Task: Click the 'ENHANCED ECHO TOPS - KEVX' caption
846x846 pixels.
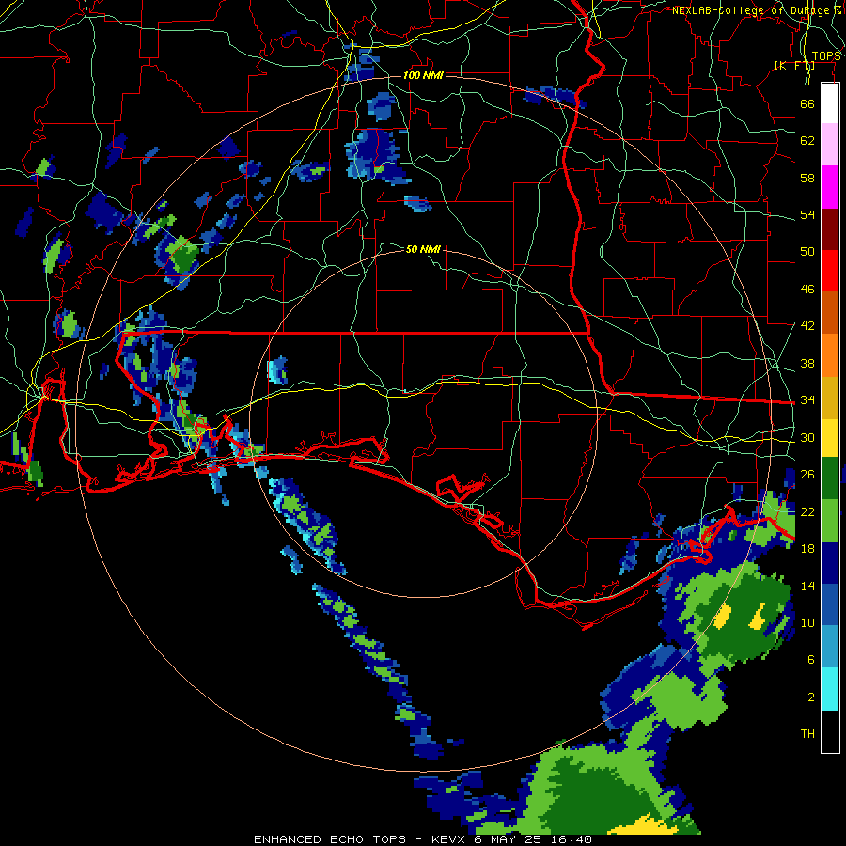Action: pyautogui.click(x=359, y=839)
